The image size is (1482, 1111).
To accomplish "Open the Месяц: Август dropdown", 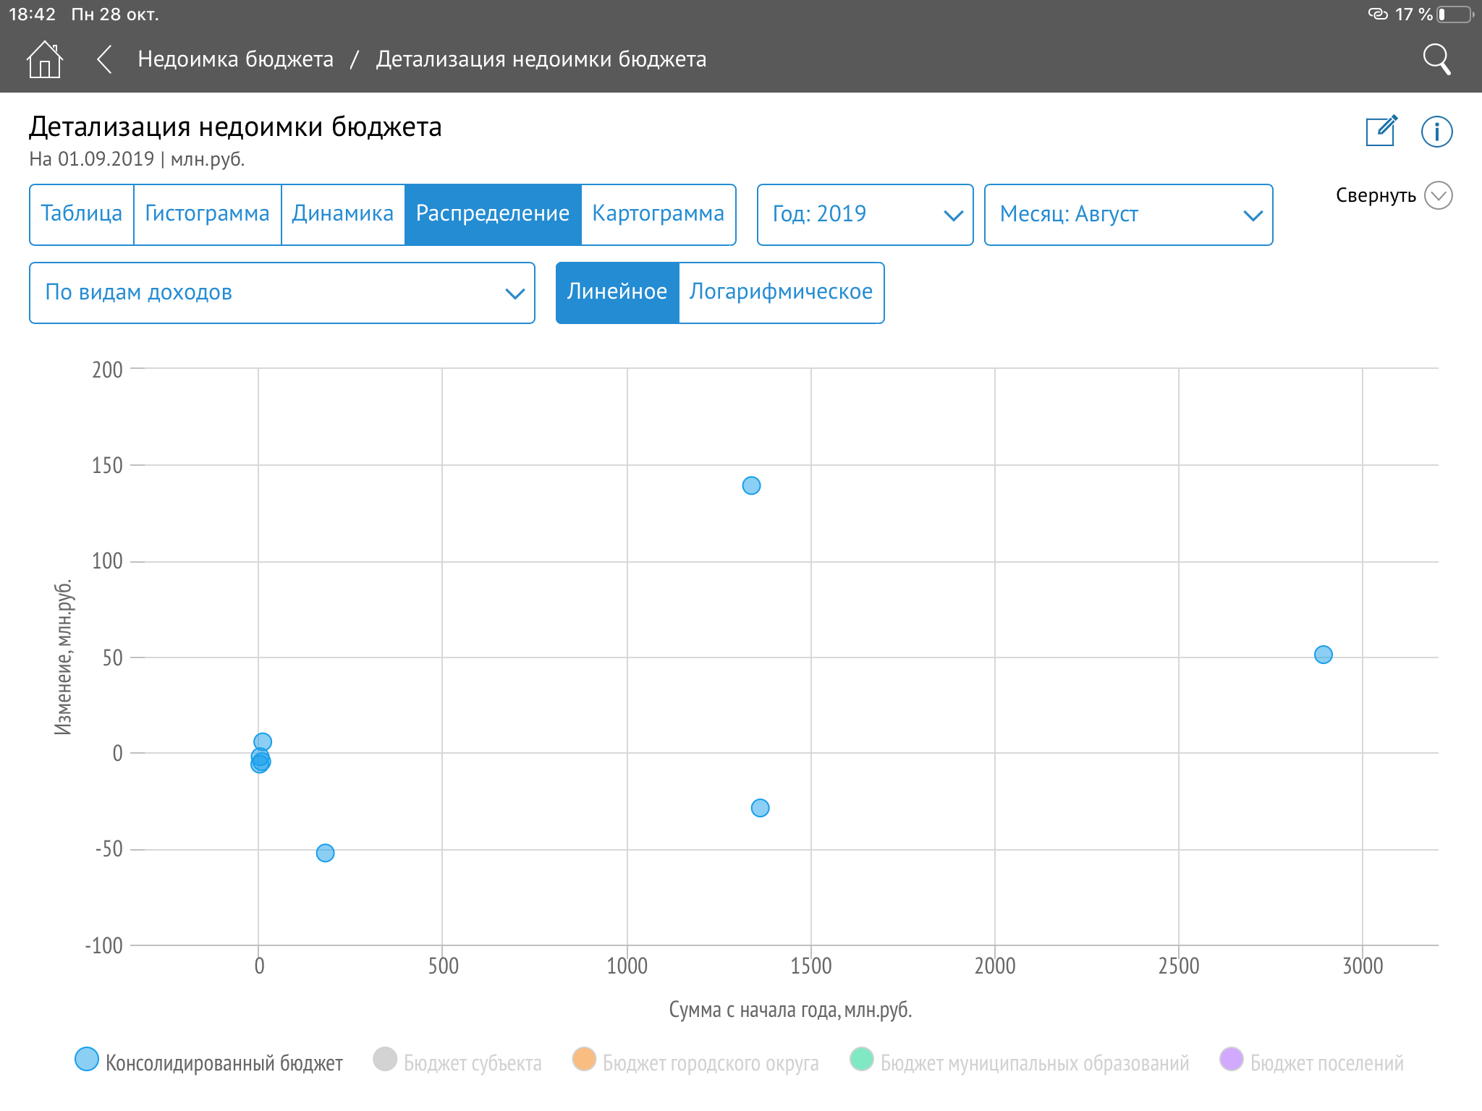I will click(1128, 215).
